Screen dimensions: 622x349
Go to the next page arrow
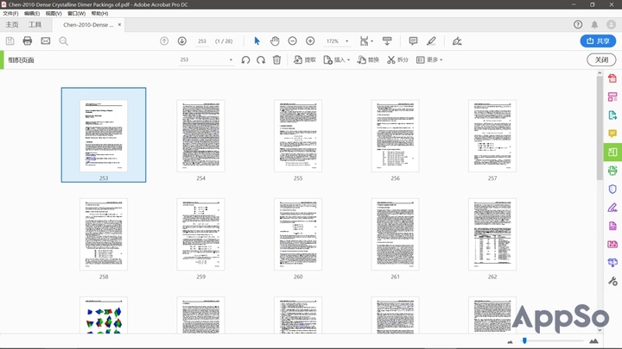(x=182, y=41)
